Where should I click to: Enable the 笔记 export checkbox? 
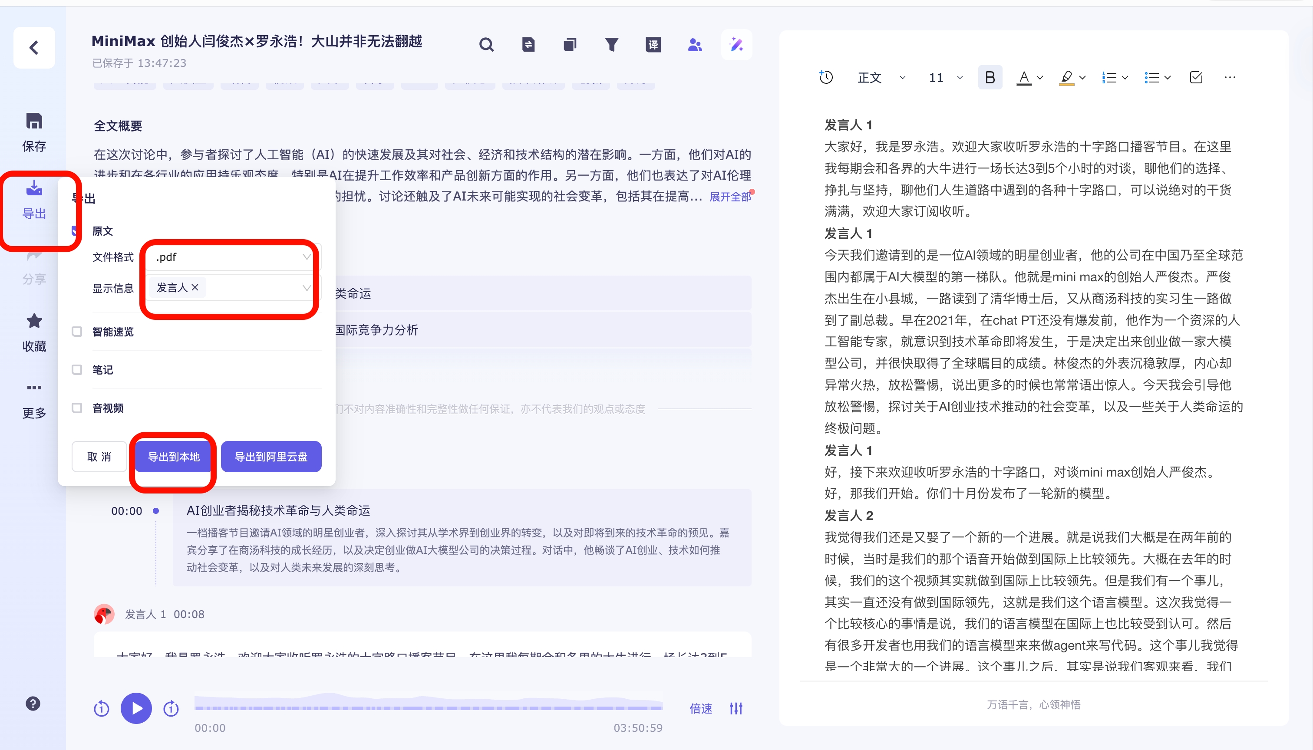(x=77, y=369)
